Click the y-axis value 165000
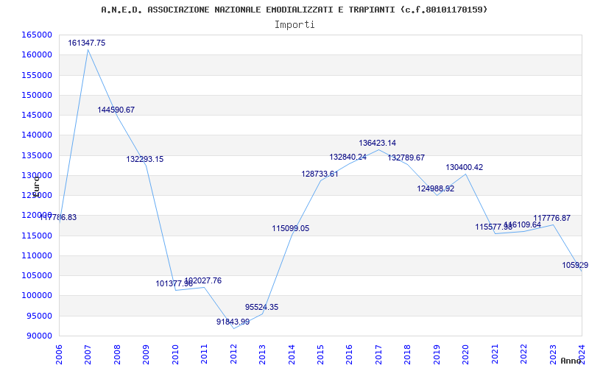The height and width of the screenshot is (368, 589). [36, 35]
